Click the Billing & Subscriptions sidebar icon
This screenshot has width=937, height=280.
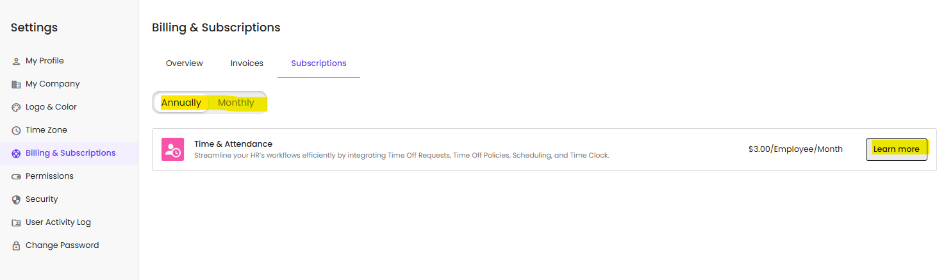pyautogui.click(x=17, y=154)
